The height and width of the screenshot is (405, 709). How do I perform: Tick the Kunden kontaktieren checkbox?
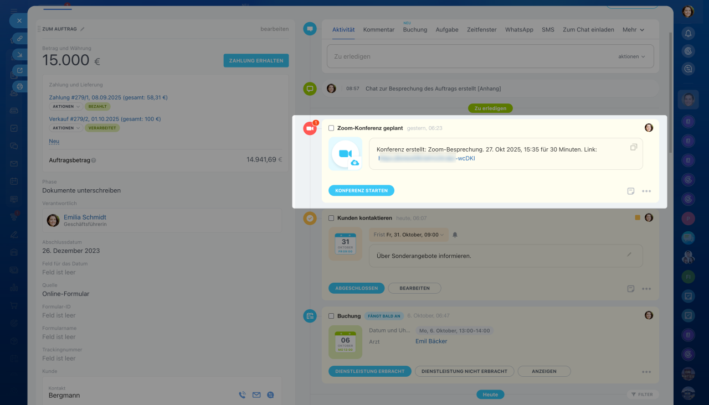point(331,218)
